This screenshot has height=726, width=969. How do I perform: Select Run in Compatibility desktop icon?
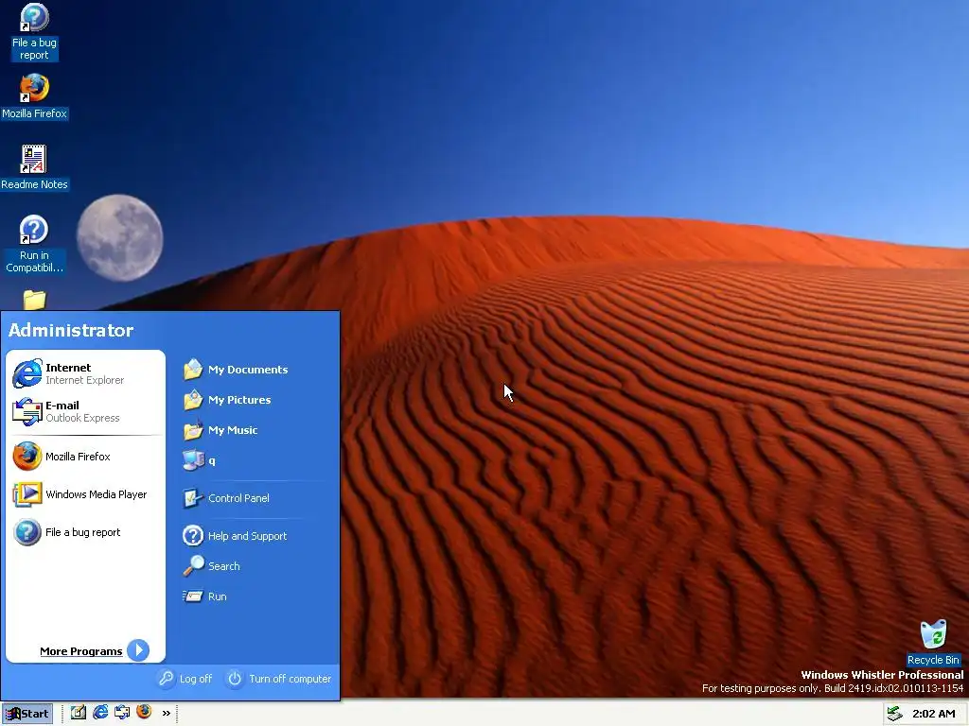34,244
